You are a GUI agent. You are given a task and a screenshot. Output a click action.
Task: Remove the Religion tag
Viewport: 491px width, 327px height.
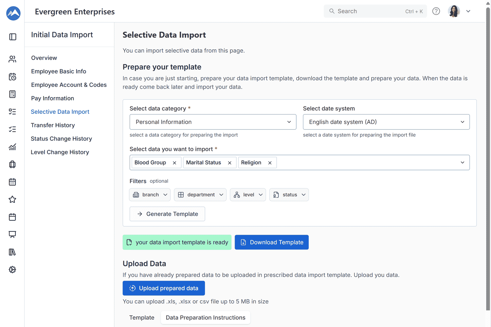[x=270, y=163]
